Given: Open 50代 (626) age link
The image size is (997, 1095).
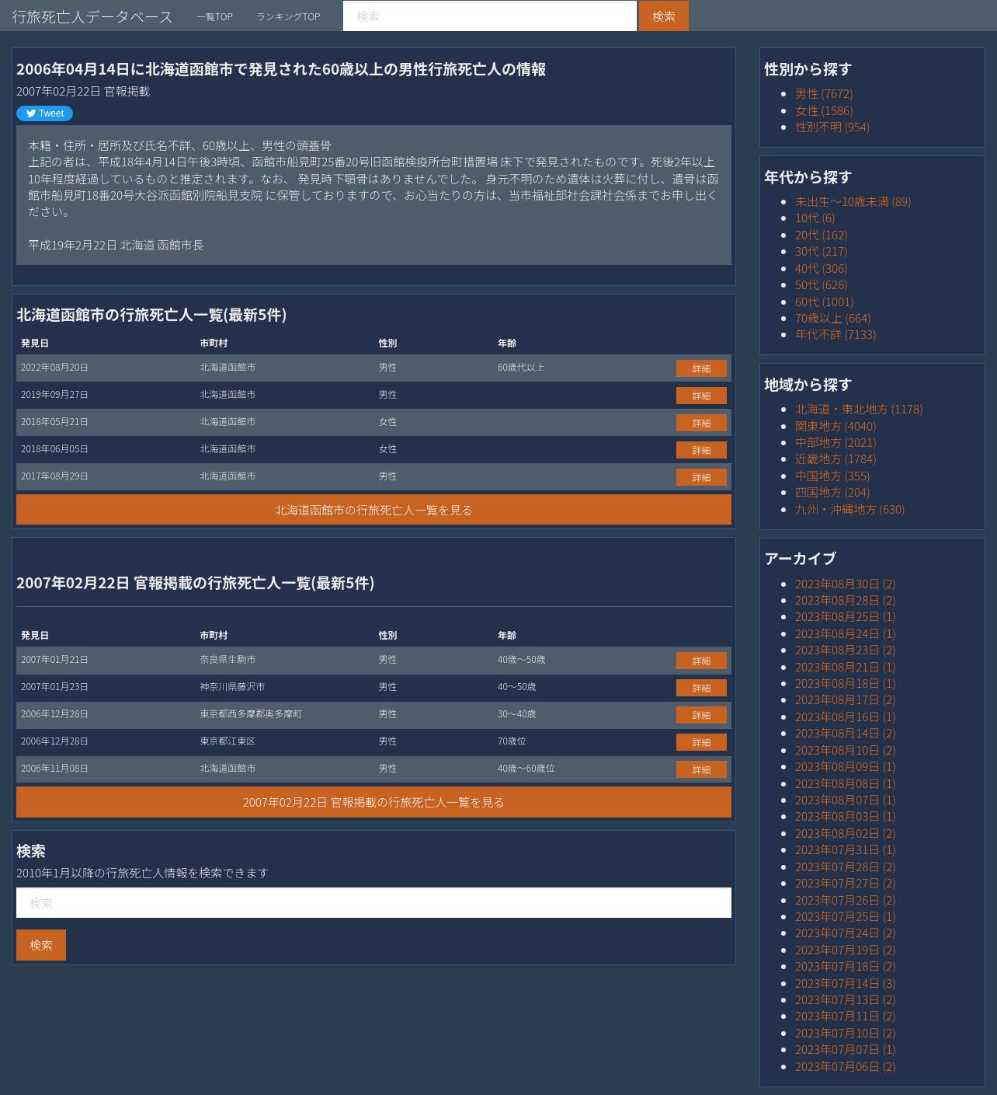Looking at the screenshot, I should pyautogui.click(x=822, y=284).
